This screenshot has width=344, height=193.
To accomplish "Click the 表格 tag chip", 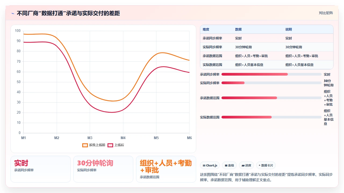I will [x=229, y=165].
